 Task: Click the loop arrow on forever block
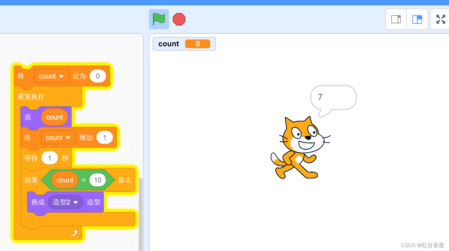tap(74, 233)
